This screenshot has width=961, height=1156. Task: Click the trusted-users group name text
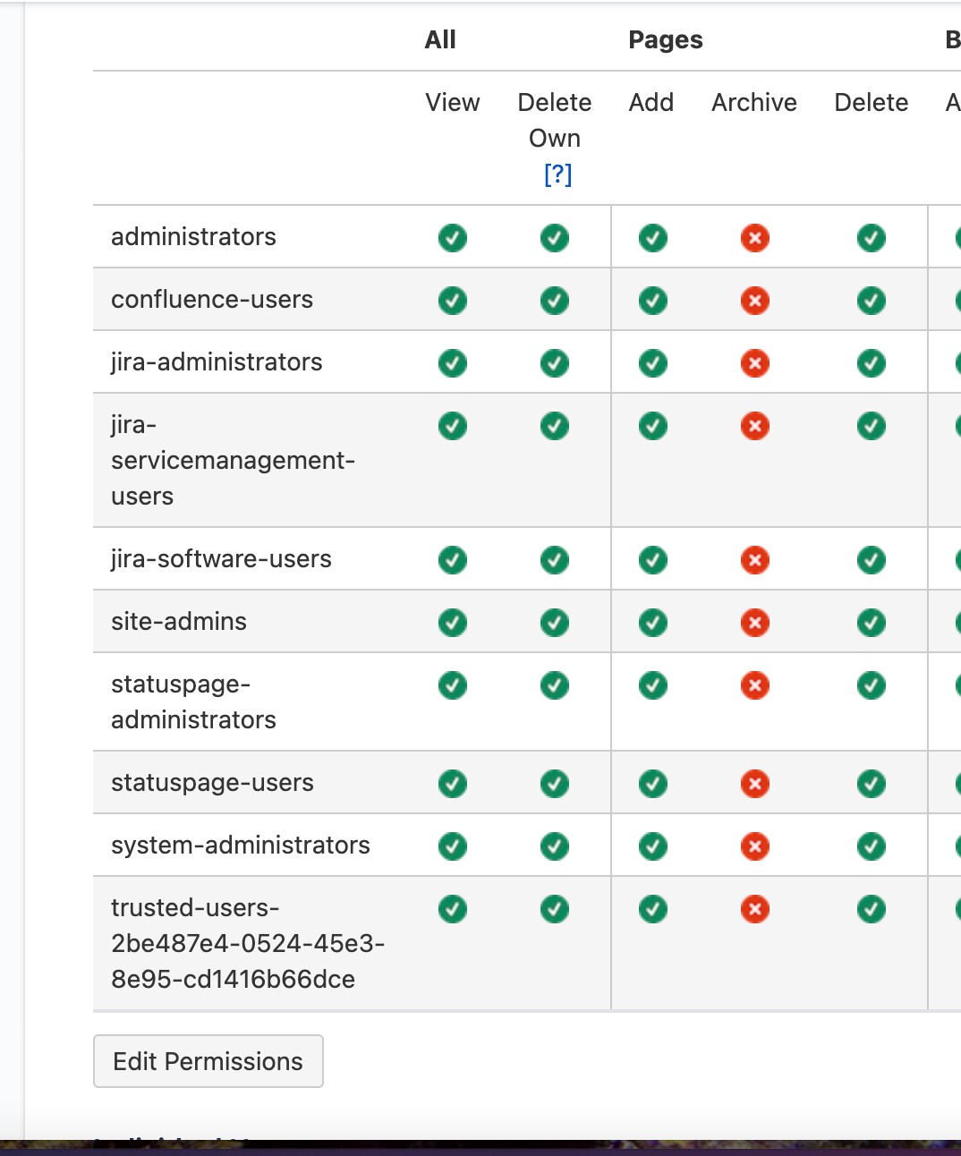tap(248, 944)
